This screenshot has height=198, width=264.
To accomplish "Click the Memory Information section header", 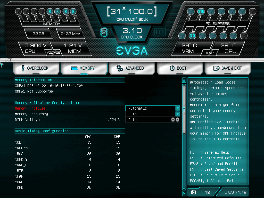I will click(70, 80).
